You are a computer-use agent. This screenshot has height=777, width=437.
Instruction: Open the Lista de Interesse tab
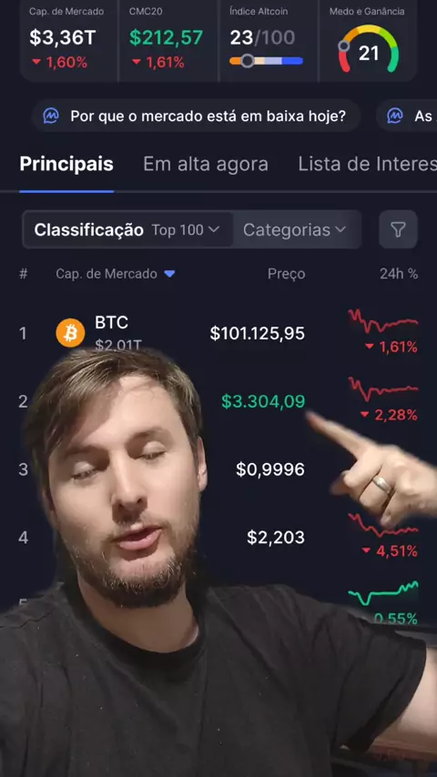point(367,164)
